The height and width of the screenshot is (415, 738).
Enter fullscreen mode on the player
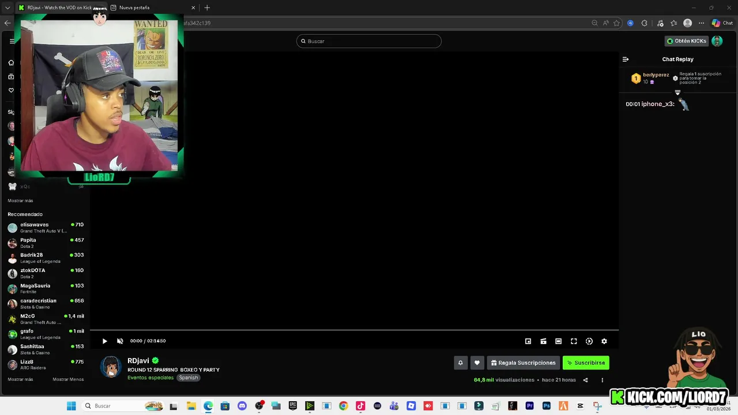574,341
